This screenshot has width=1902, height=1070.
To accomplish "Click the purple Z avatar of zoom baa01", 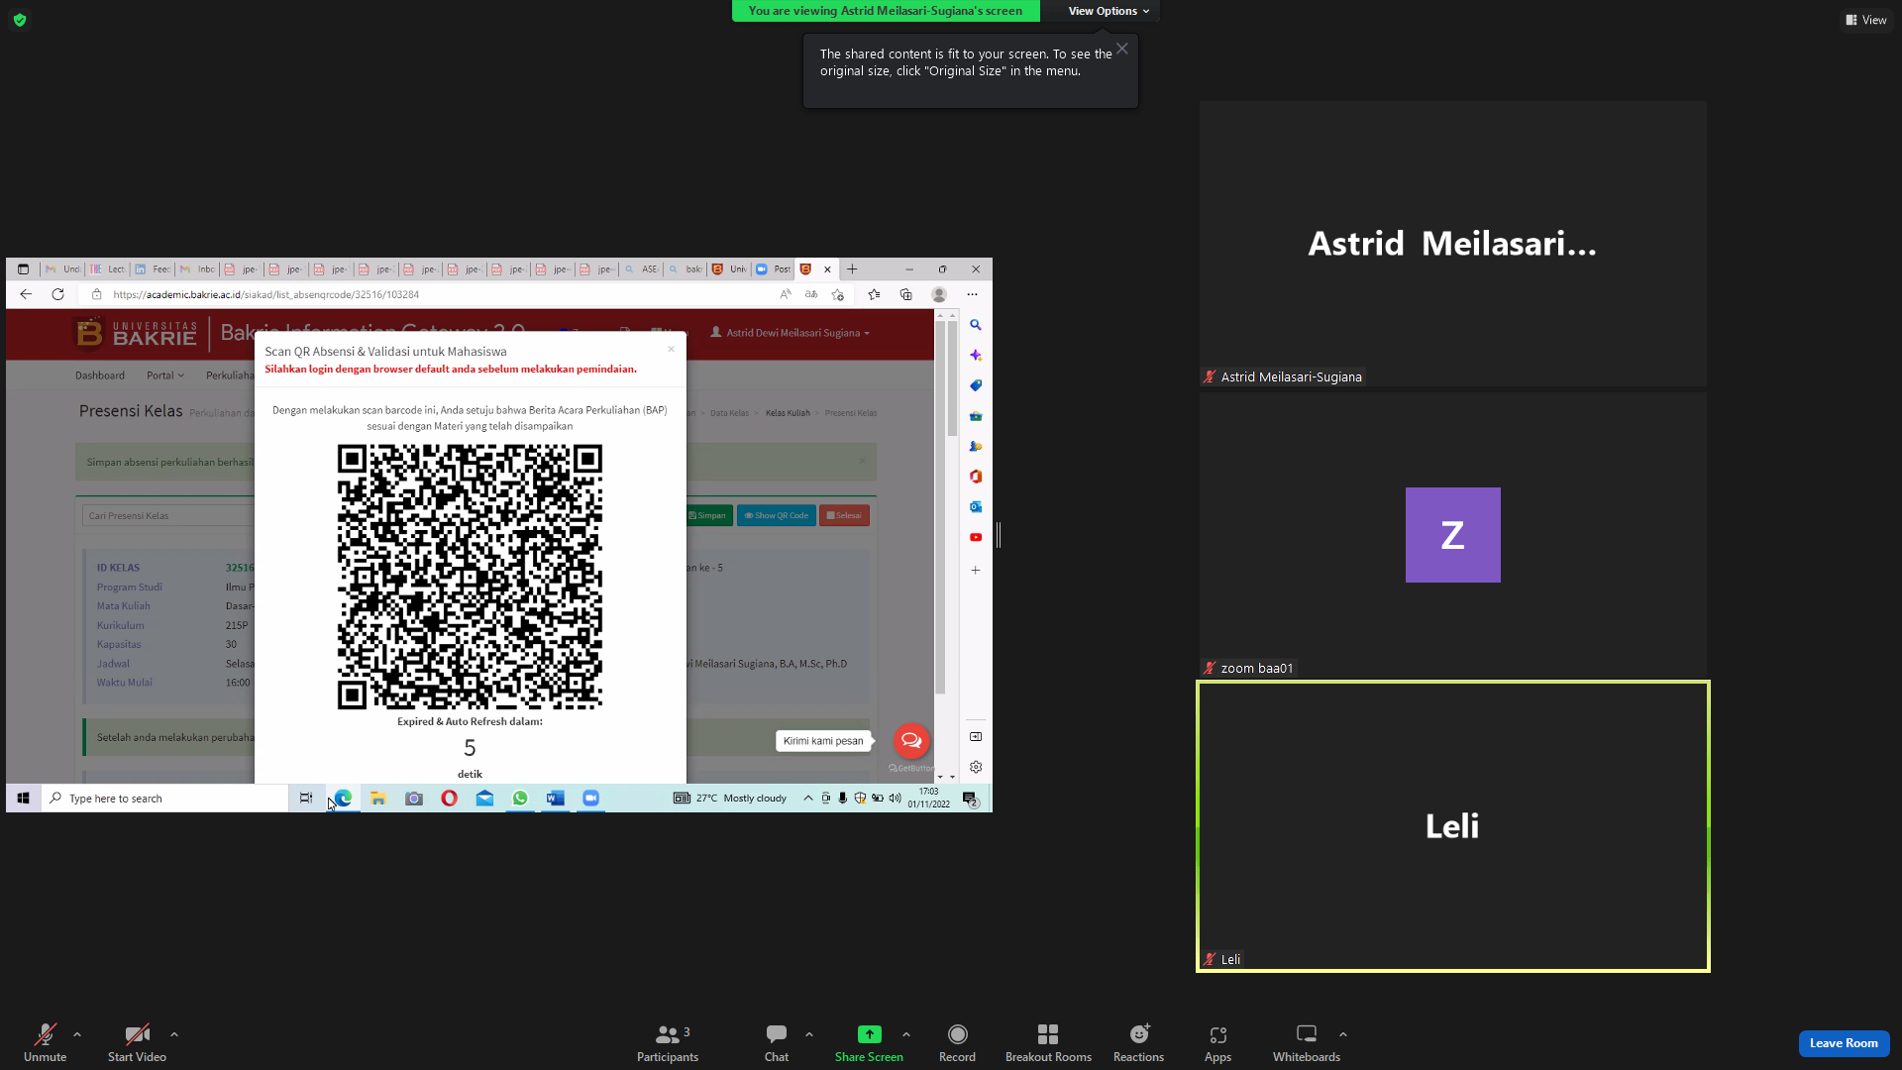I will [x=1452, y=535].
